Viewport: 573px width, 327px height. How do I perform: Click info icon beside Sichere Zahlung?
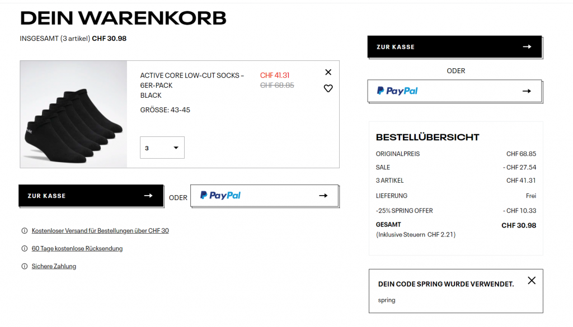pyautogui.click(x=24, y=266)
